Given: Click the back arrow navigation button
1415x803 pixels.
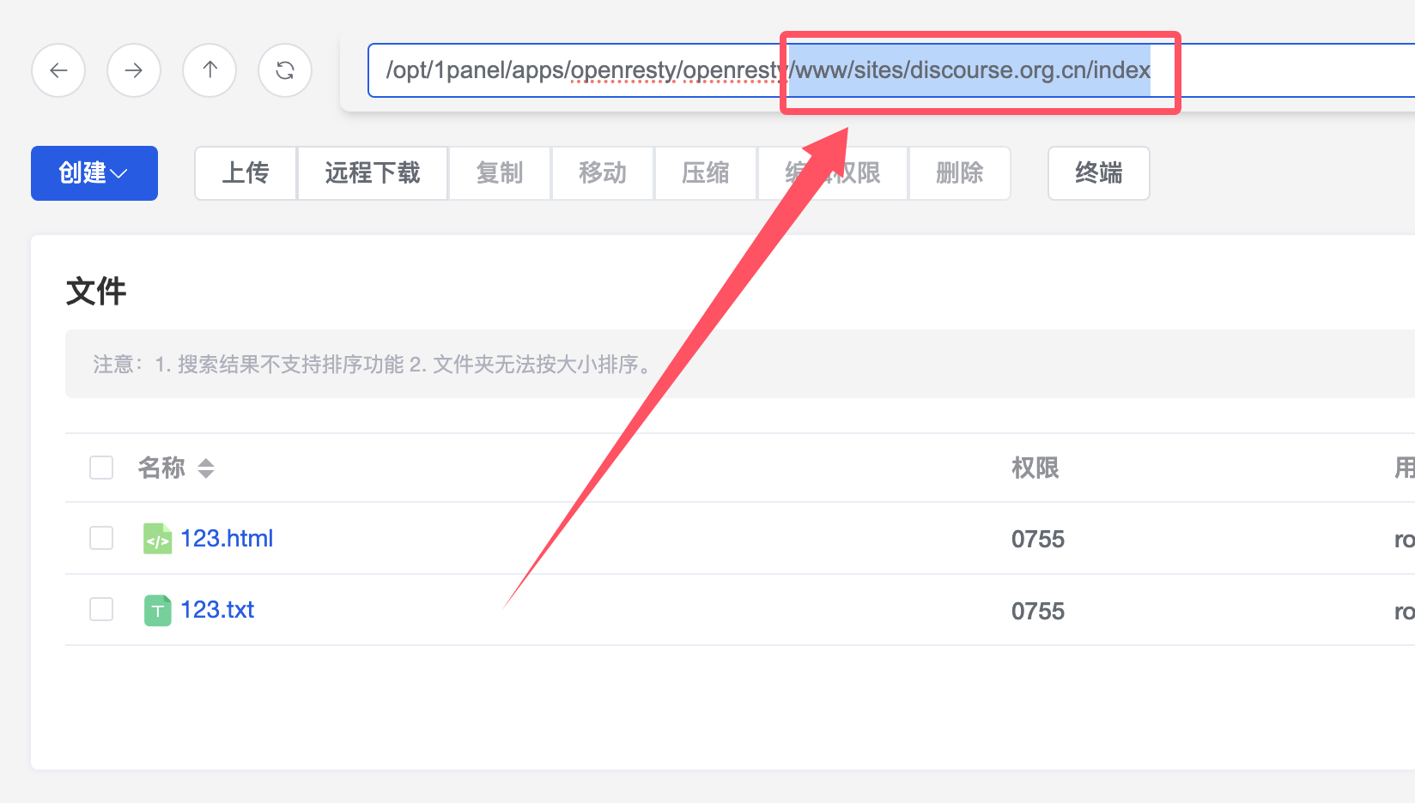Looking at the screenshot, I should pos(58,70).
